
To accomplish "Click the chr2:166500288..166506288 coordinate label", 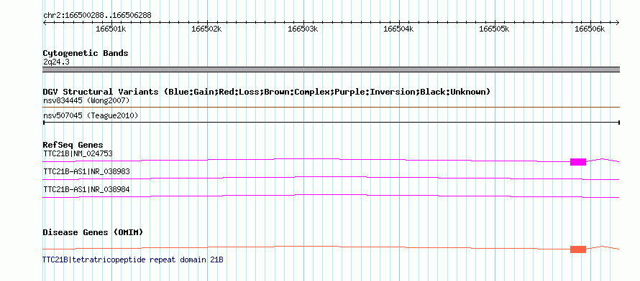I will tap(97, 16).
